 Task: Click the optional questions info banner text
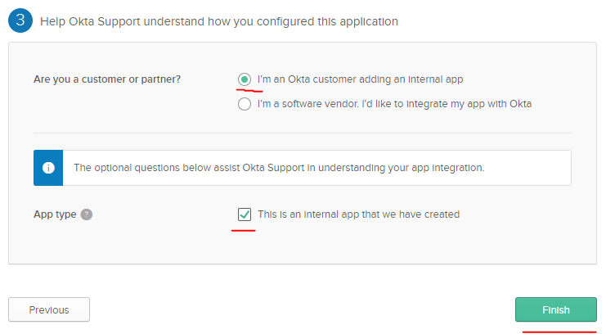[279, 168]
